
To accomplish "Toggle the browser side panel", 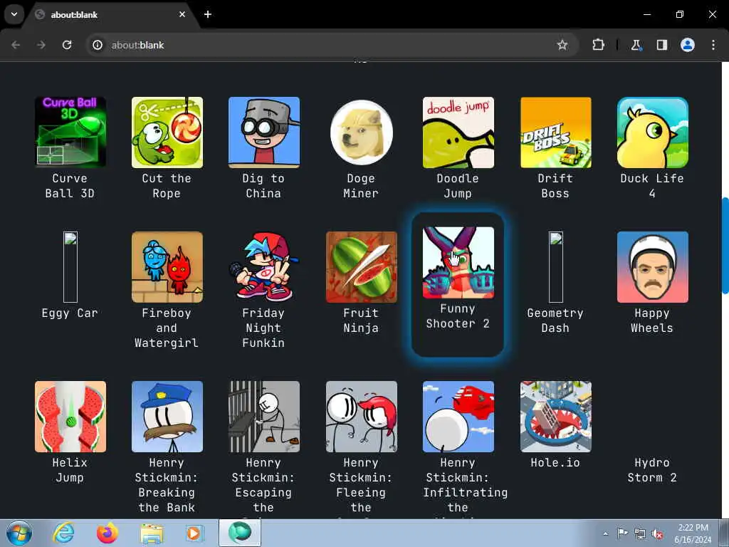I will (x=662, y=45).
